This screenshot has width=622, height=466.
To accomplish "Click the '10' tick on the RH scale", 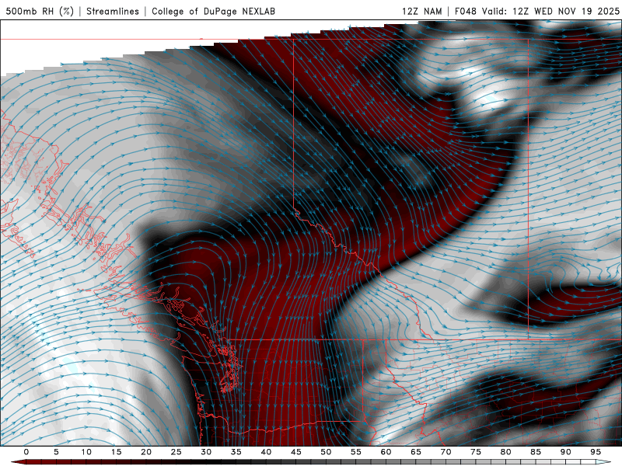I will tap(86, 452).
